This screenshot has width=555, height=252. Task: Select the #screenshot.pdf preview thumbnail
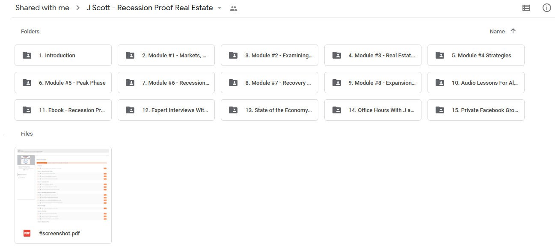coord(63,185)
